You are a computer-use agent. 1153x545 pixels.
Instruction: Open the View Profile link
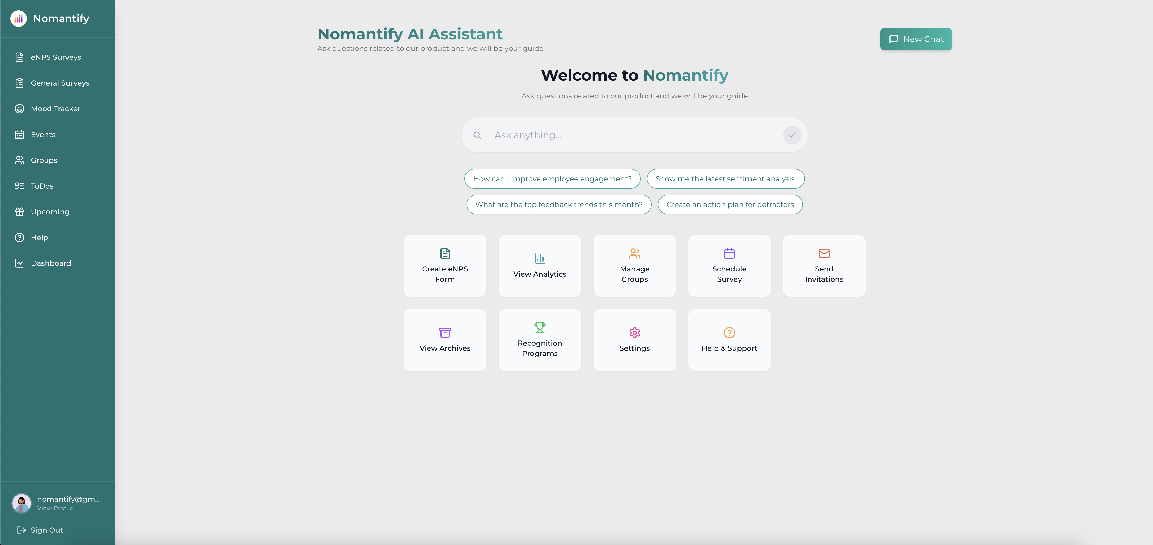click(x=55, y=508)
